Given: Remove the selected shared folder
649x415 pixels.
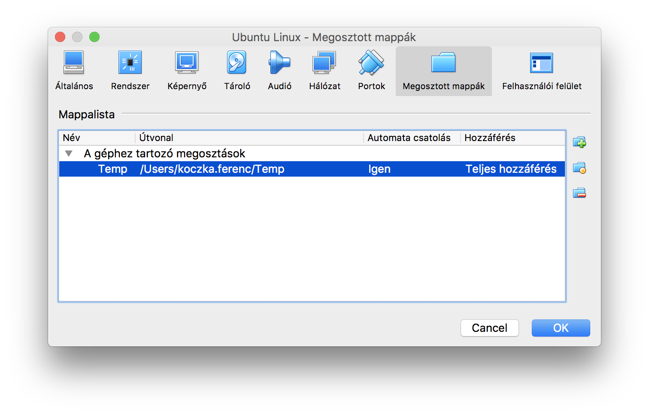Looking at the screenshot, I should pyautogui.click(x=579, y=193).
